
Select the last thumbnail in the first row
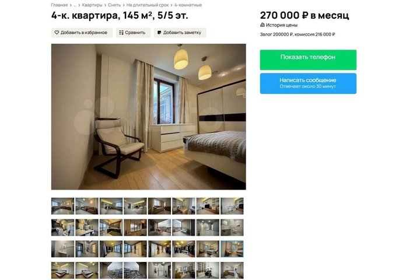pyautogui.click(x=232, y=206)
